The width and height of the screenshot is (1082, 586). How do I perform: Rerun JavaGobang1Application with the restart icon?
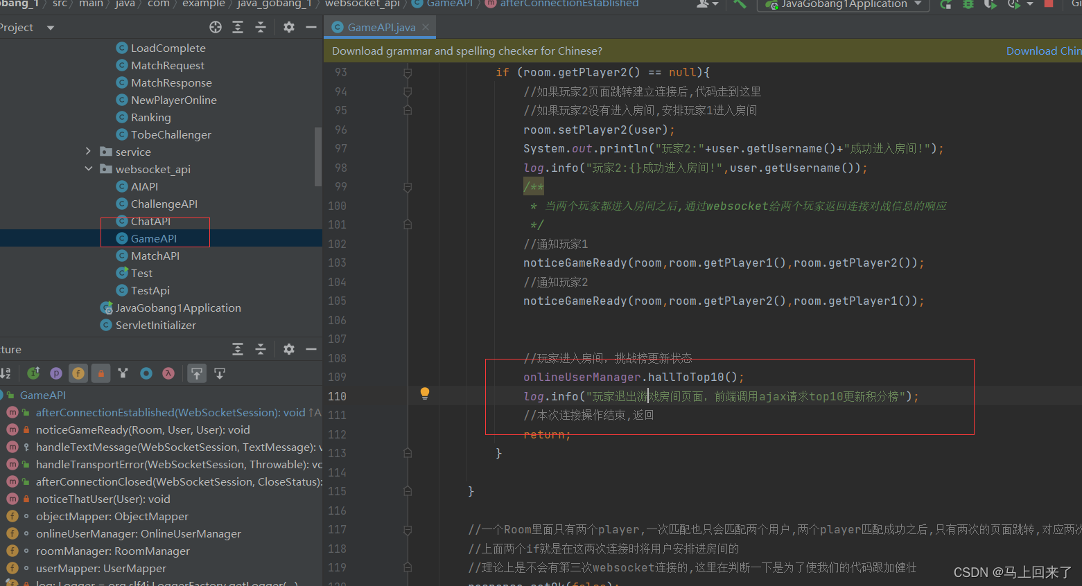pos(946,3)
